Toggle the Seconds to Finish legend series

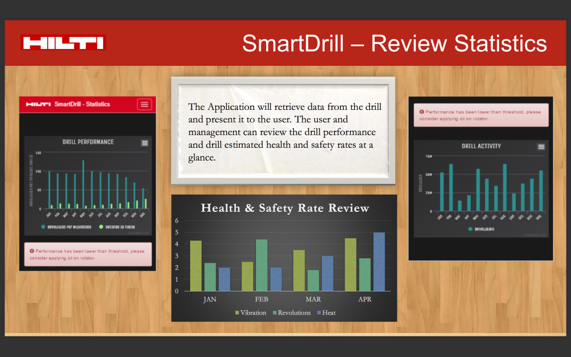coord(117,227)
